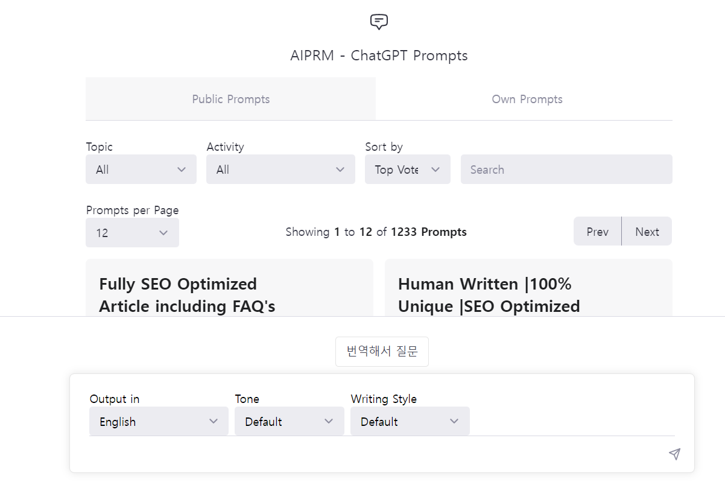Open the Tone dropdown

289,421
